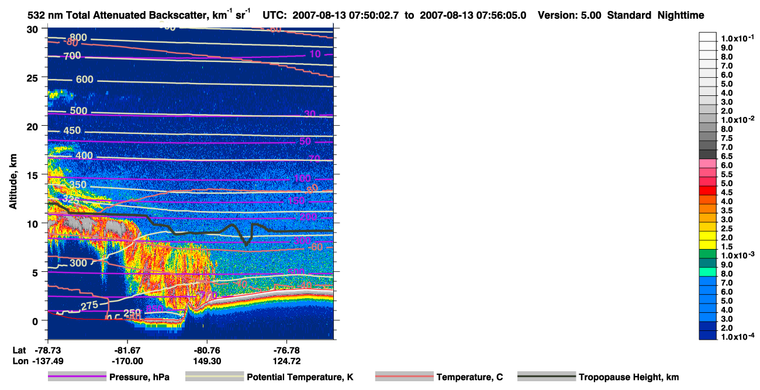Click the 1.0x10^-1 color scale label
Viewport: 760px width, 390px height.
coord(738,38)
